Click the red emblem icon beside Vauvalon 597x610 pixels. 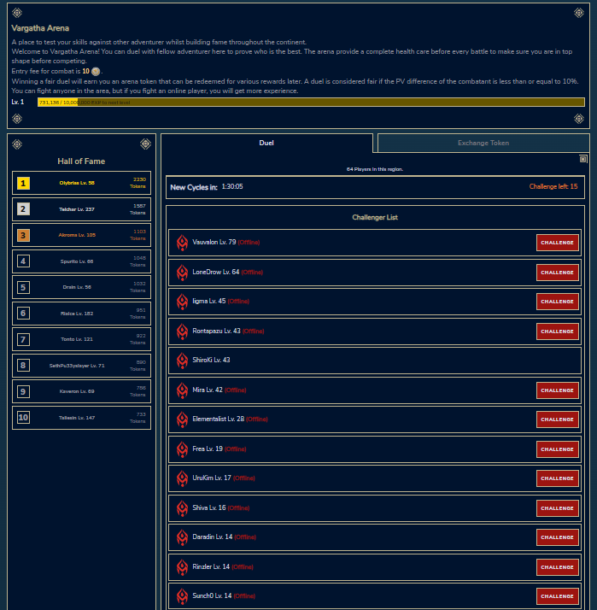(182, 243)
